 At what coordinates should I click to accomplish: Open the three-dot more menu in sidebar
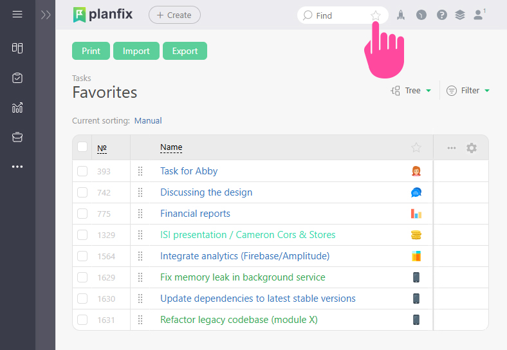coord(17,167)
